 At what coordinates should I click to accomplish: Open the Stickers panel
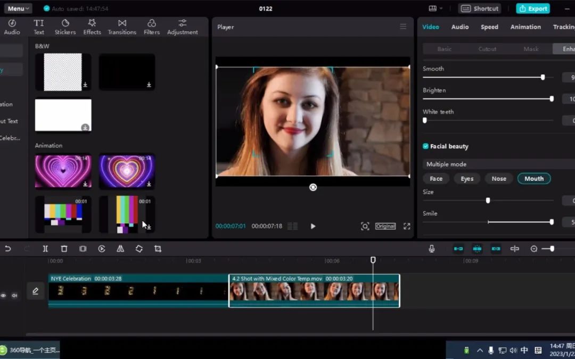(x=65, y=27)
